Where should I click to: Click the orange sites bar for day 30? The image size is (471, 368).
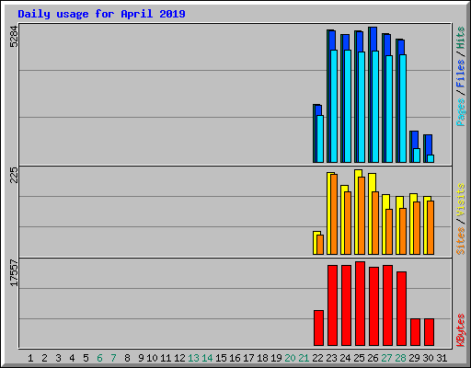click(x=431, y=228)
